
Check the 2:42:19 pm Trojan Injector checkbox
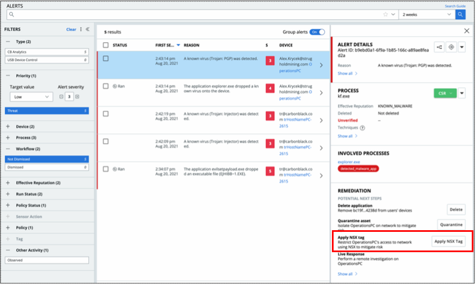(106, 113)
